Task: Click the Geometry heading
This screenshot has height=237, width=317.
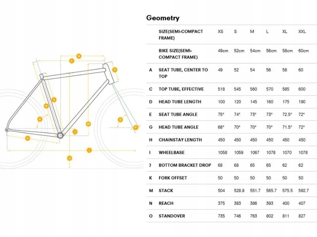Action: pyautogui.click(x=163, y=18)
